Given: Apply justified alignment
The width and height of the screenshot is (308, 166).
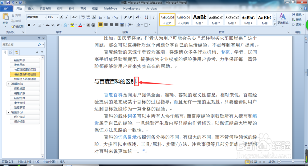Looking at the screenshot, I should pyautogui.click(x=117, y=25).
